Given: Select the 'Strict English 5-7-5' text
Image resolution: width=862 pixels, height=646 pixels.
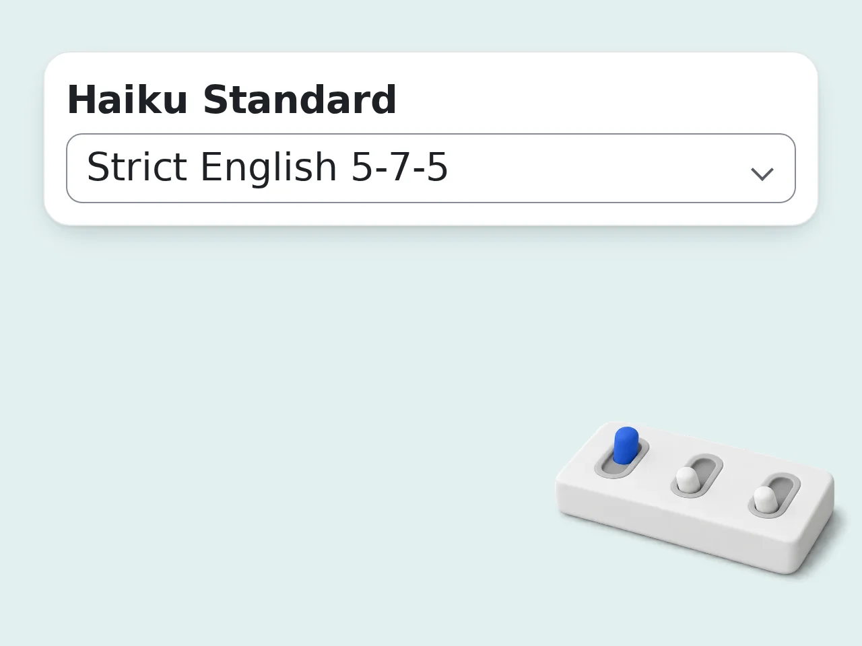Looking at the screenshot, I should click(x=267, y=167).
